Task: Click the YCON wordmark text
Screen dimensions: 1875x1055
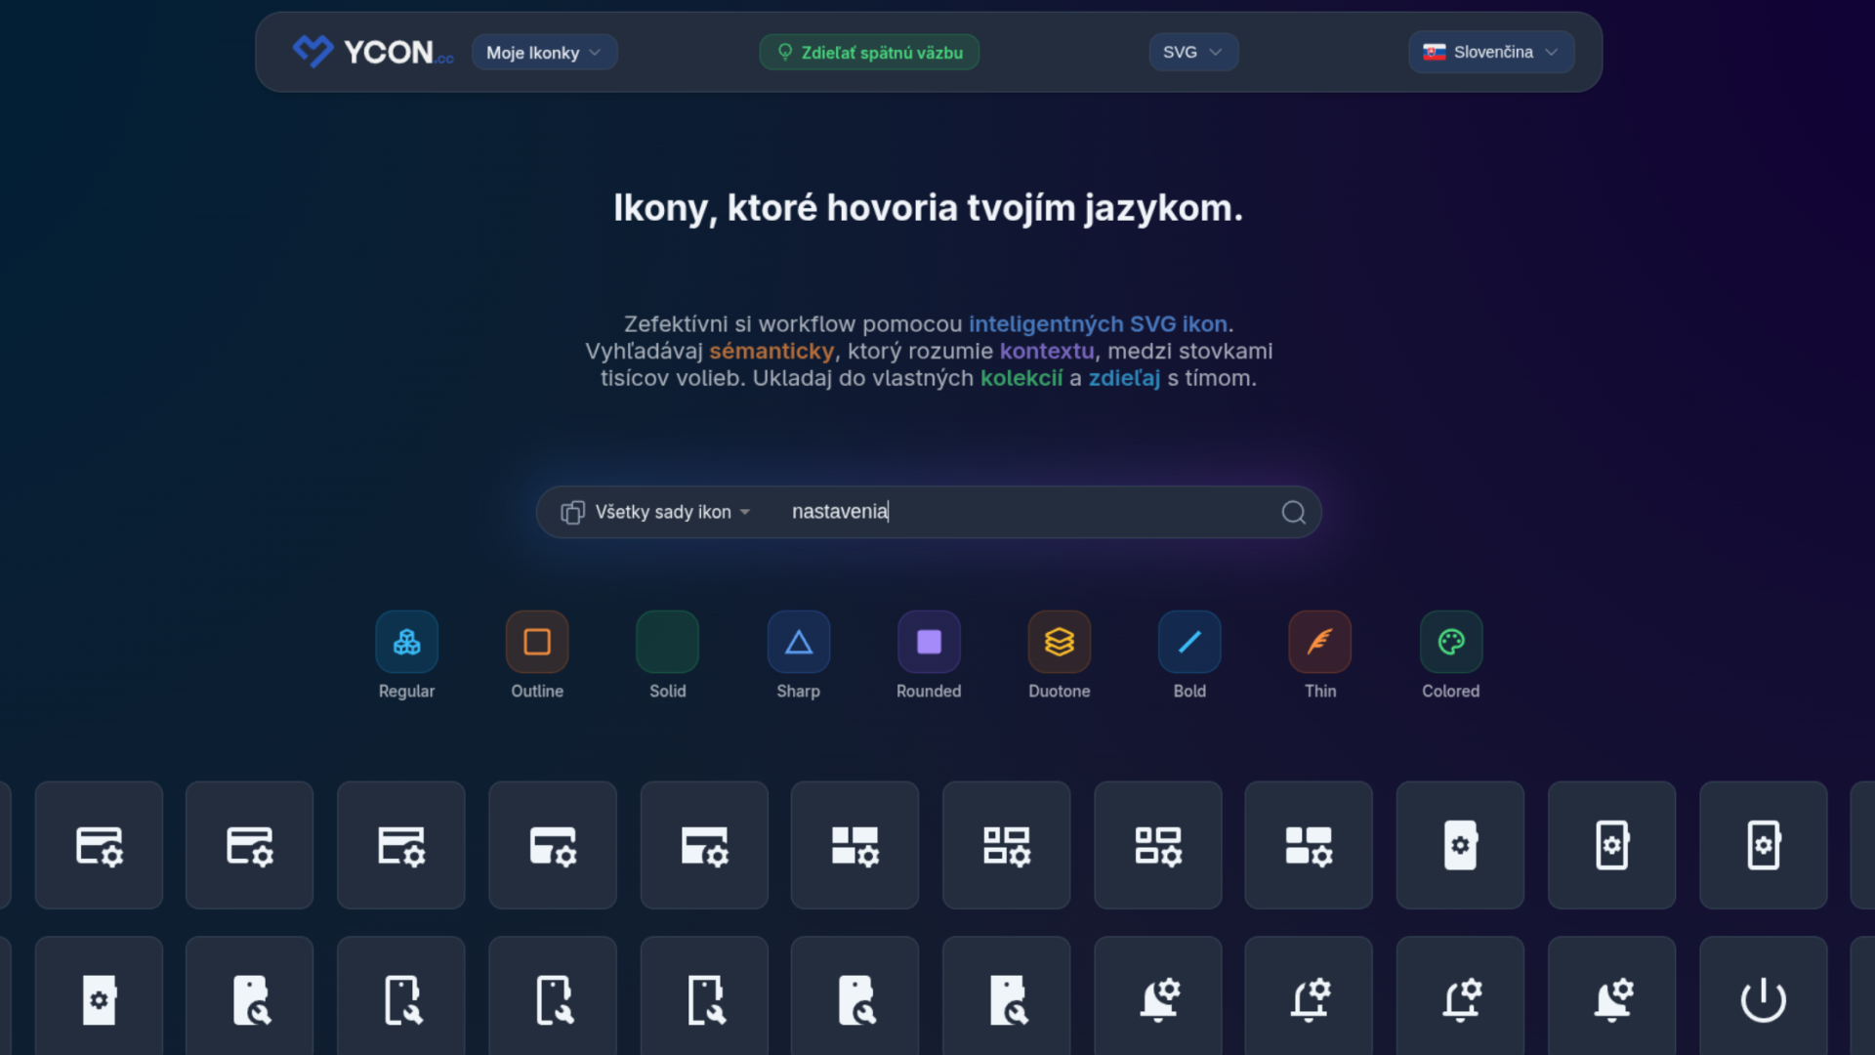Action: pyautogui.click(x=389, y=52)
